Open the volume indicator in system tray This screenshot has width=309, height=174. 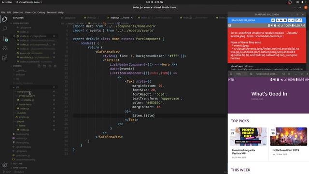click(297, 2)
